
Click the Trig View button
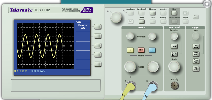(196, 69)
